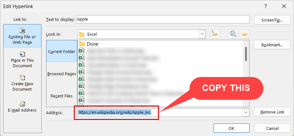The width and height of the screenshot is (294, 136).
Task: Confirm with the OK button
Action: (231, 128)
